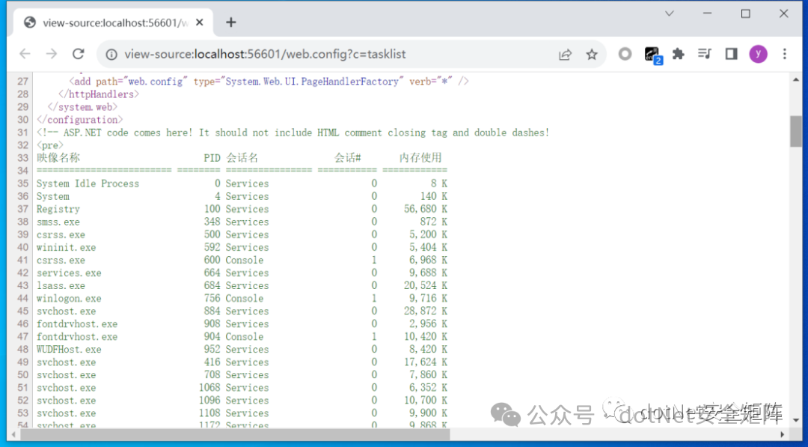The width and height of the screenshot is (808, 447).
Task: Bookmark this page with star icon
Action: click(592, 54)
